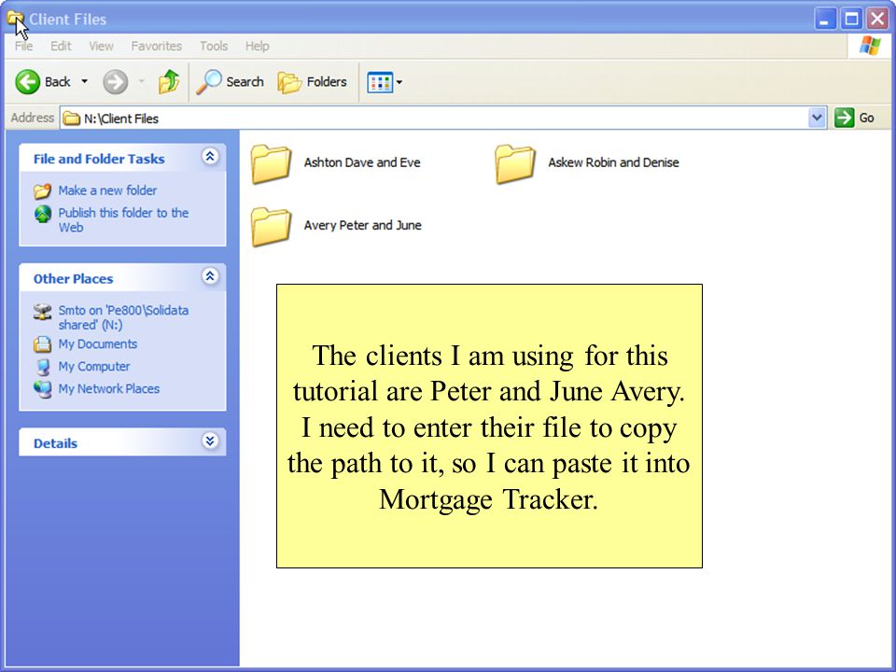The width and height of the screenshot is (896, 672).
Task: Click the Avery Peter and June label
Action: [363, 225]
